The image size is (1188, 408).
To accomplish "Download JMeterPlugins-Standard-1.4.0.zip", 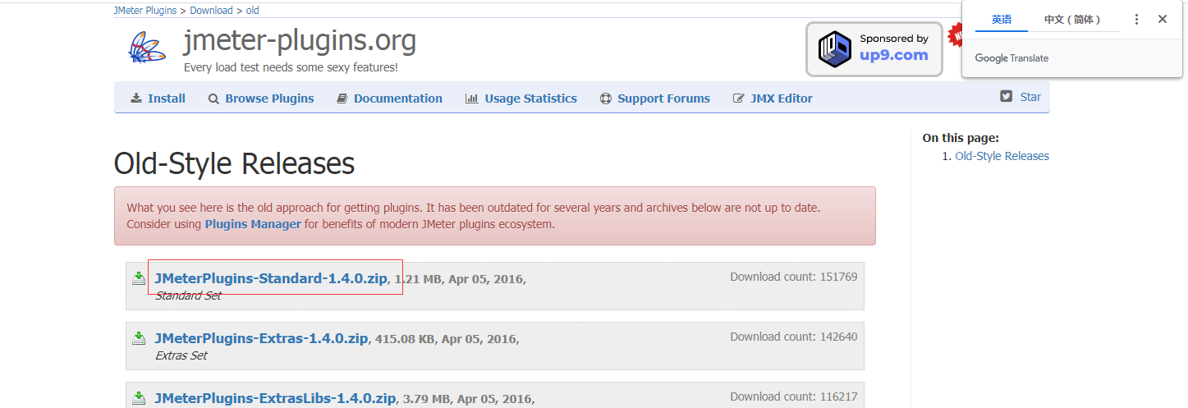I will [271, 278].
